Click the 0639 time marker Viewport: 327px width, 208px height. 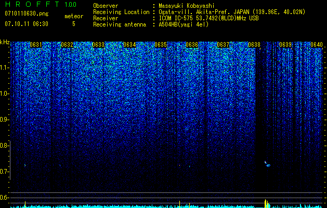pyautogui.click(x=285, y=45)
